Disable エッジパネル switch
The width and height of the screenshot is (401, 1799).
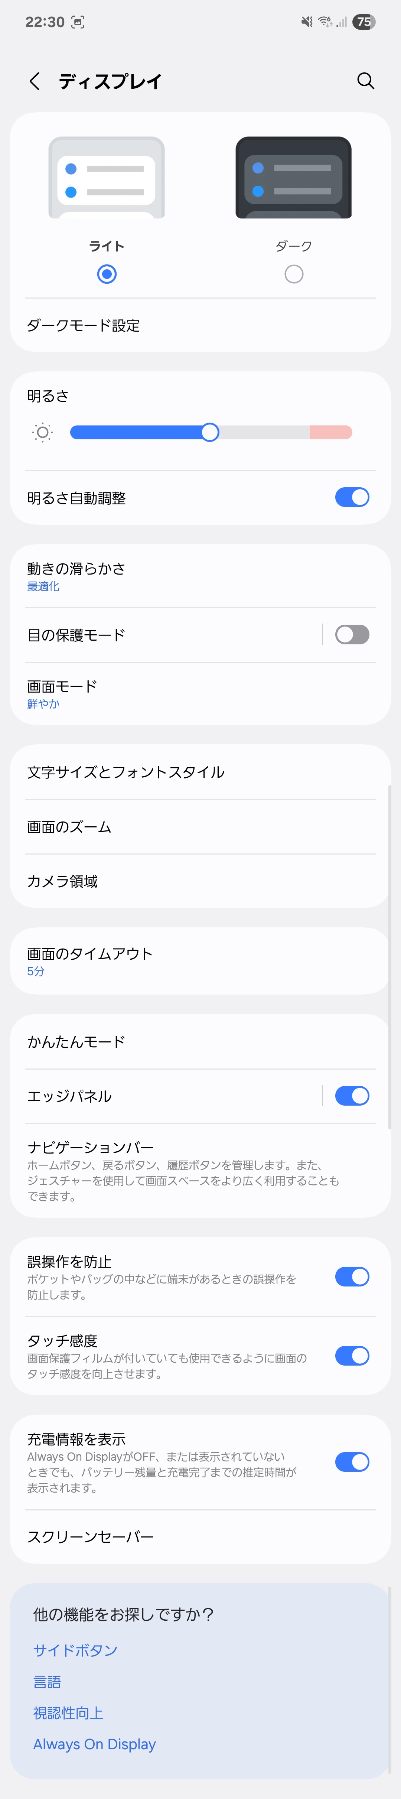pos(352,1096)
